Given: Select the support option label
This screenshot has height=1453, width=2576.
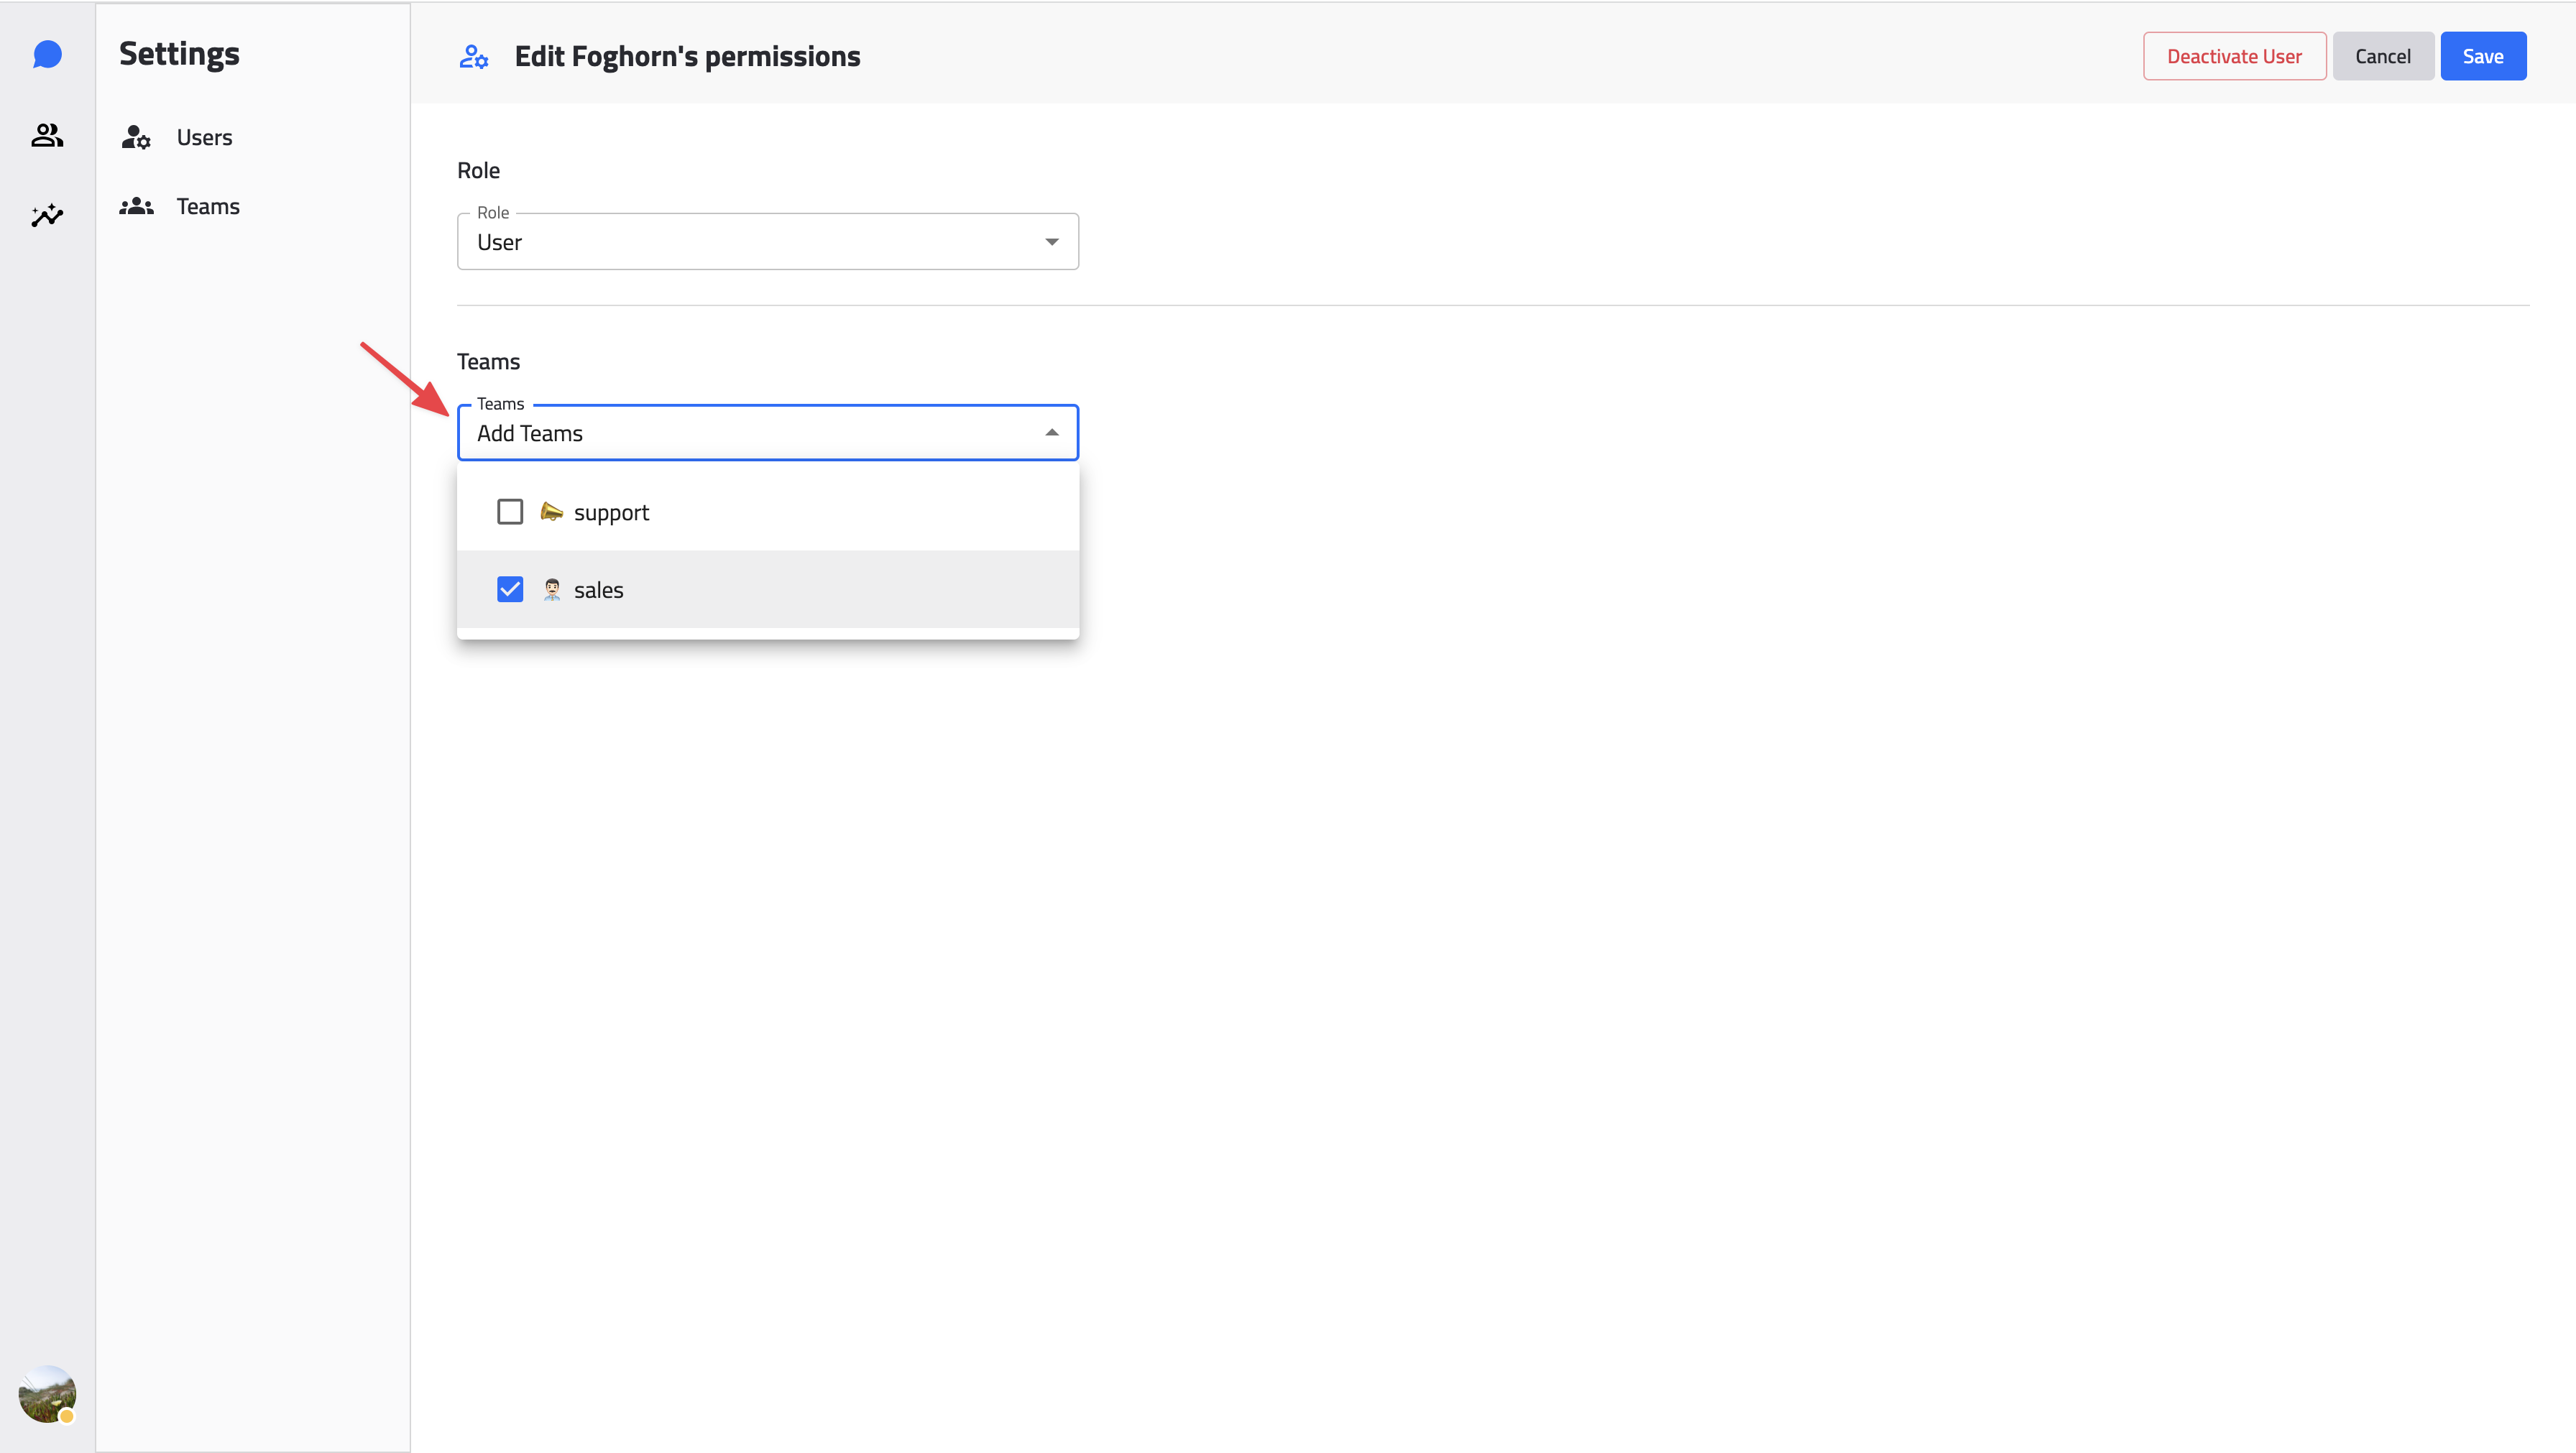Looking at the screenshot, I should (x=611, y=513).
